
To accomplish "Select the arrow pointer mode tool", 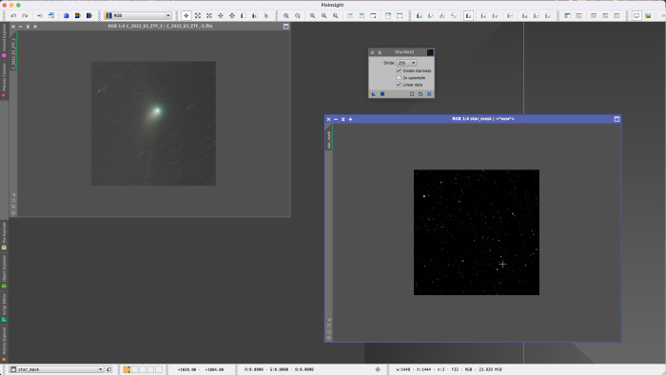I will click(x=266, y=16).
